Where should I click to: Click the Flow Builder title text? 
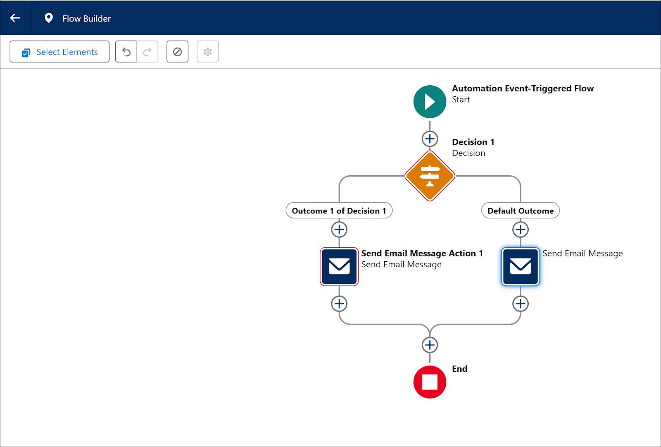(87, 19)
